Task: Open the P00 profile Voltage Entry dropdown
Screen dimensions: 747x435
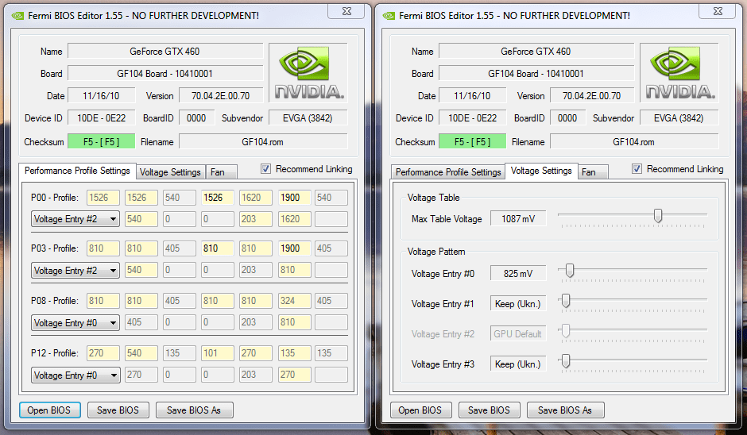Action: (75, 219)
